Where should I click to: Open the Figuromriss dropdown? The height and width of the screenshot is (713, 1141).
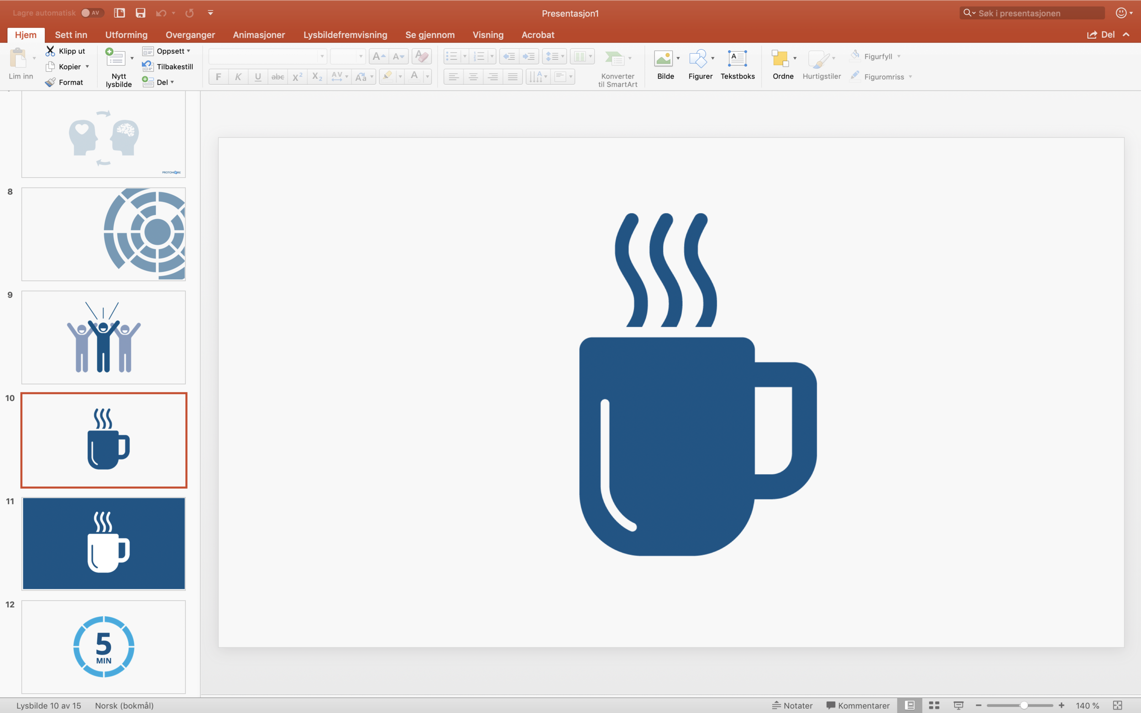pos(911,77)
